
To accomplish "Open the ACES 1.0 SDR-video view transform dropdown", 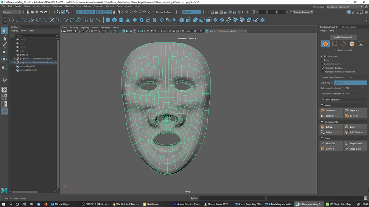I will pos(227,31).
